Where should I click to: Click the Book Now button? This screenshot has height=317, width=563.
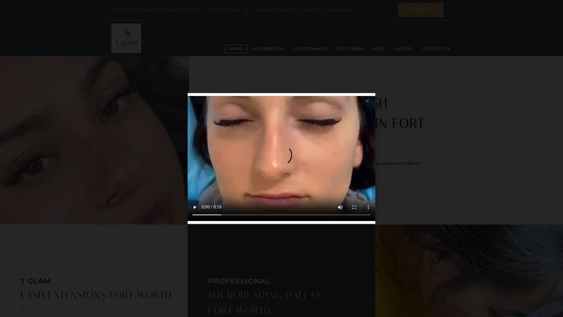click(x=421, y=10)
